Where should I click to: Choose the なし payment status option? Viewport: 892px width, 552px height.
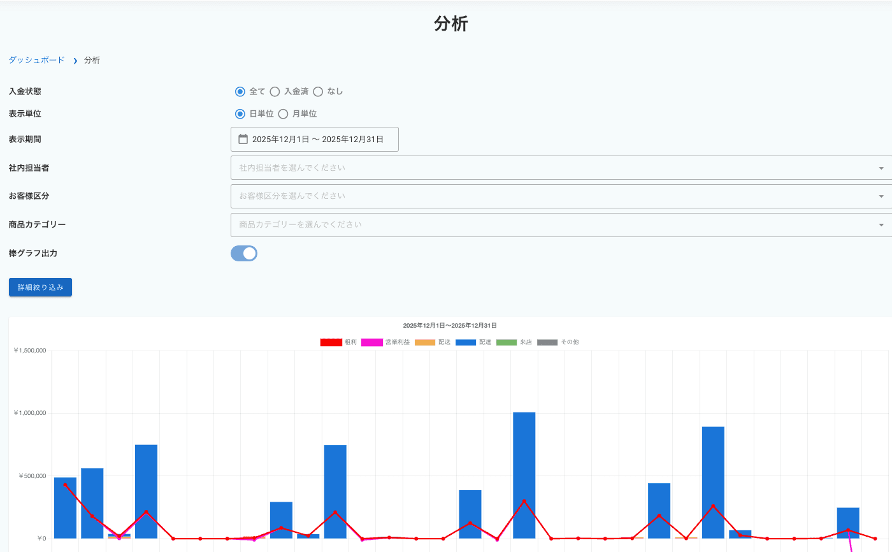318,92
